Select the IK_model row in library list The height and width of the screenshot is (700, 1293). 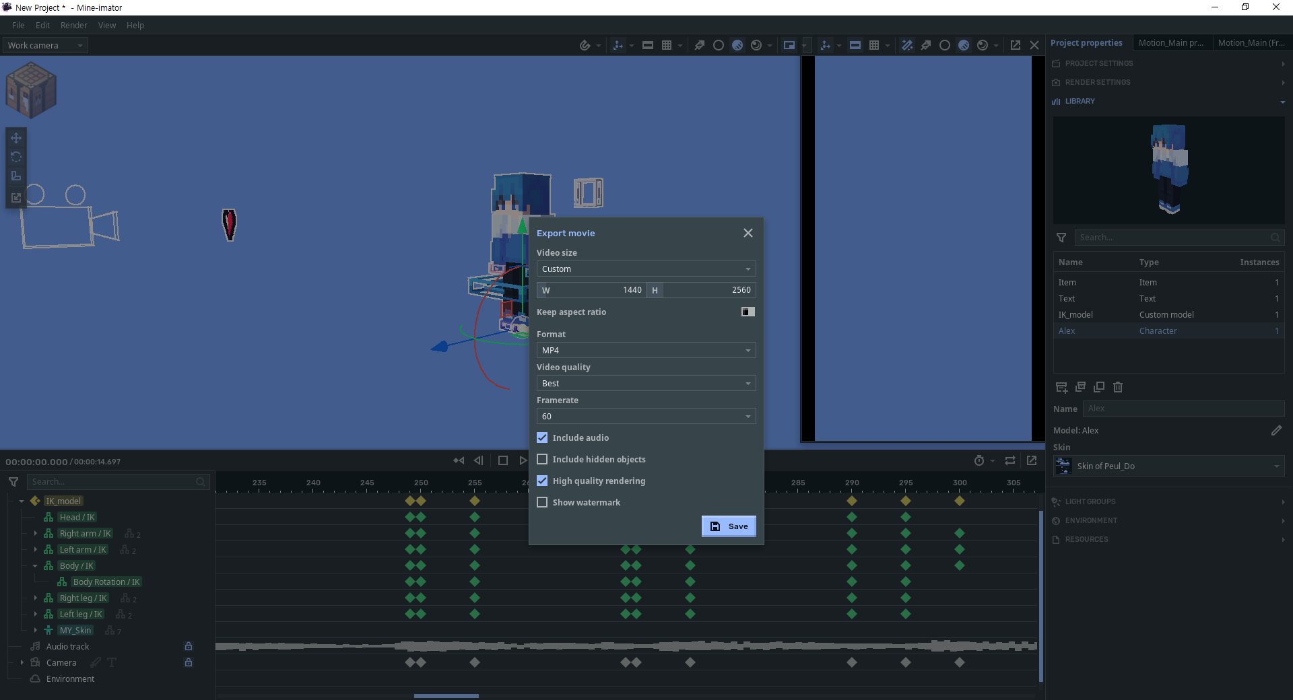[x=1168, y=314]
